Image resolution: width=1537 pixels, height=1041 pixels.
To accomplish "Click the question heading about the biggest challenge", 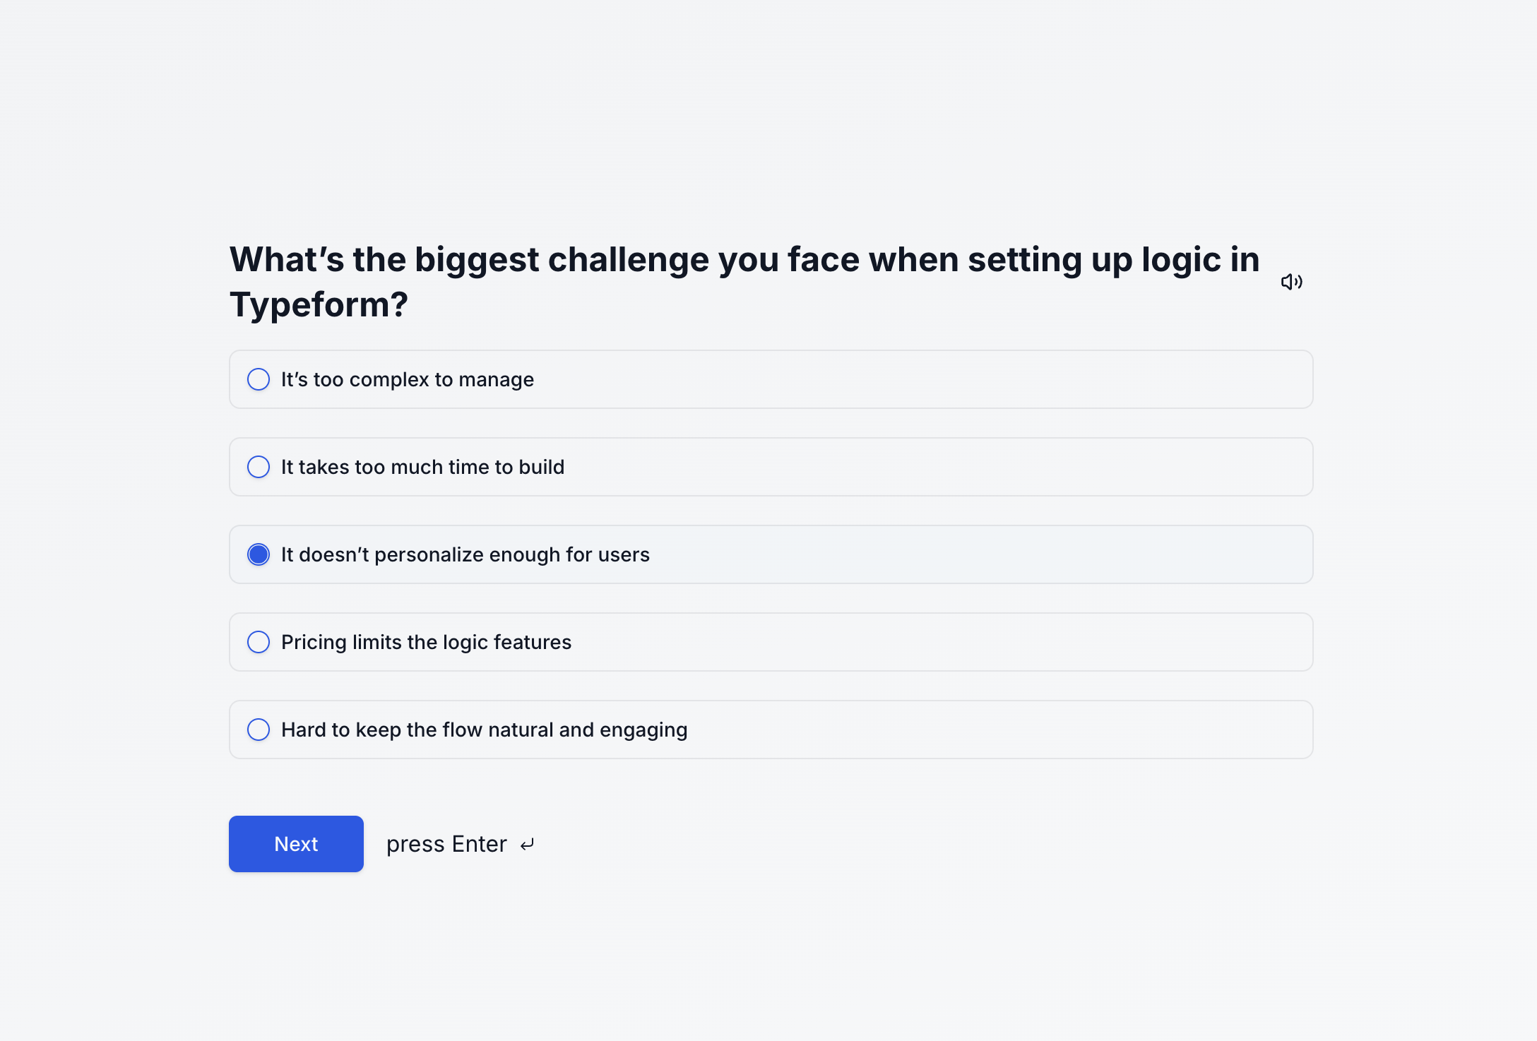I will pos(744,282).
